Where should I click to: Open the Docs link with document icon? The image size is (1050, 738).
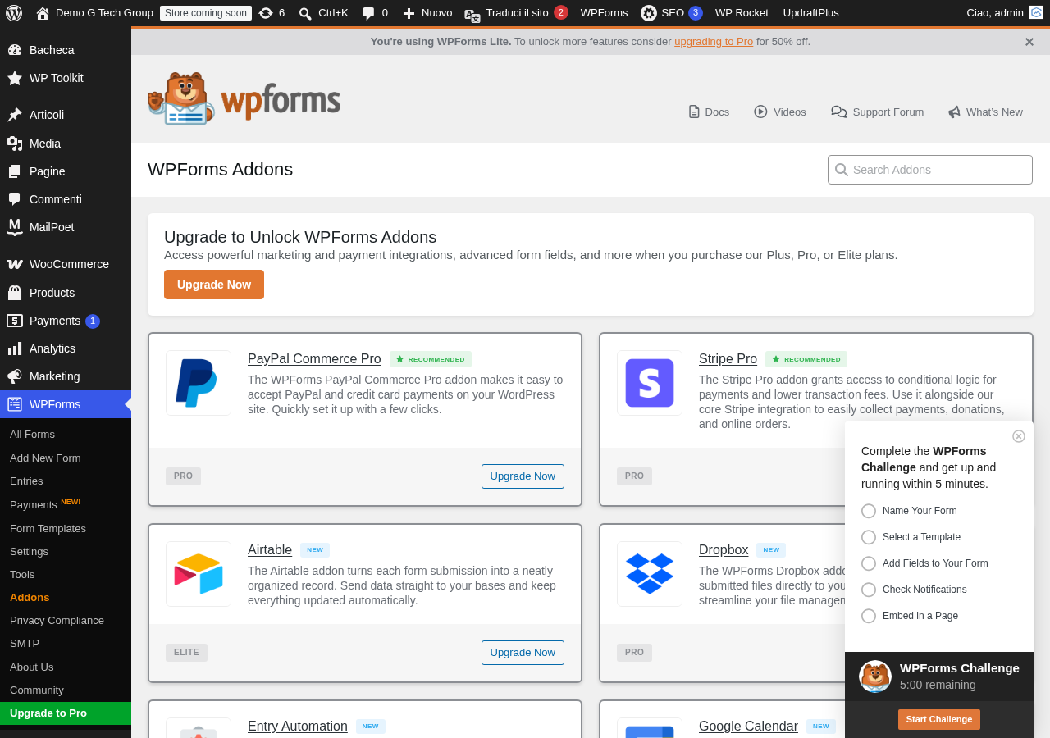pos(709,112)
